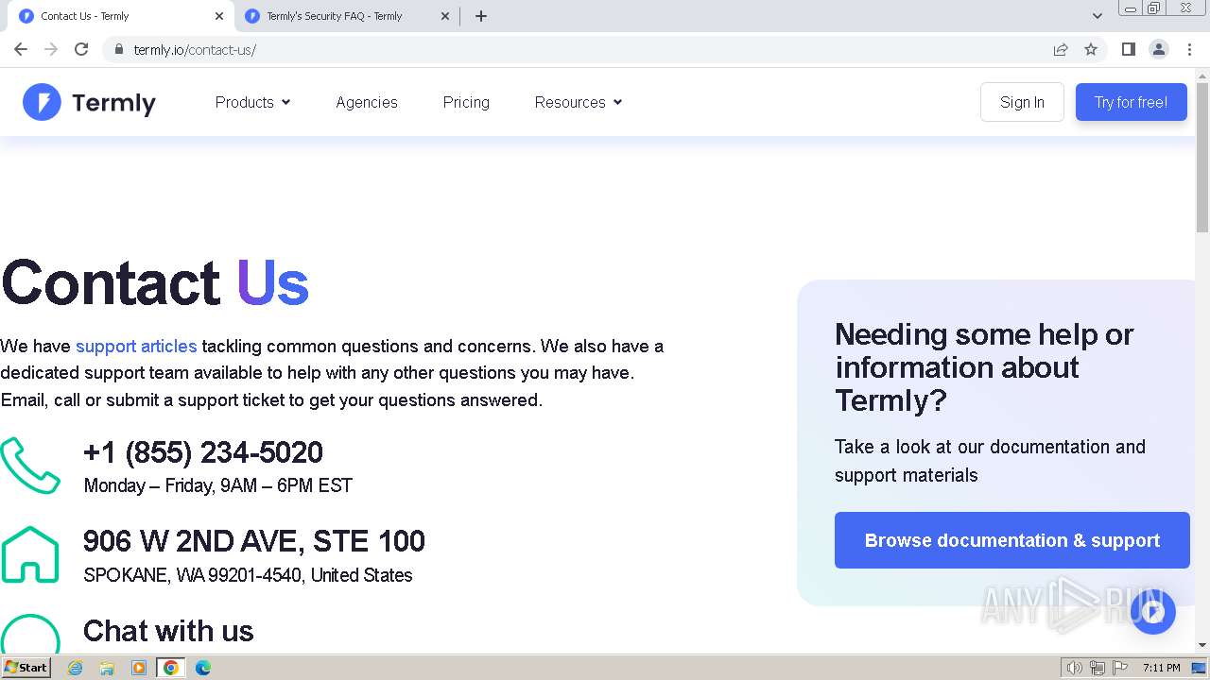
Task: Click the green house address icon
Action: 30,553
